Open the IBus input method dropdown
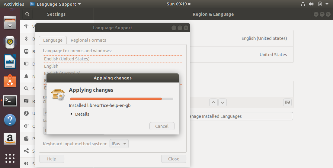This screenshot has height=168, width=333. click(x=119, y=144)
